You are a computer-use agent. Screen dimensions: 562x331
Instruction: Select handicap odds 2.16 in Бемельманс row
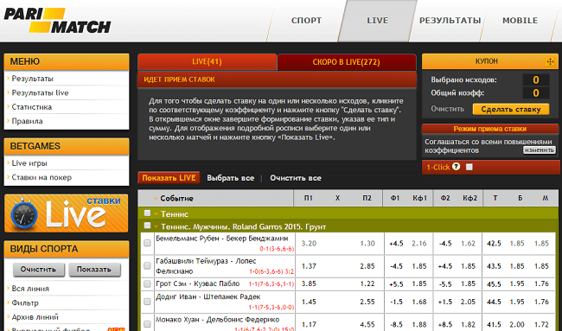tap(419, 244)
